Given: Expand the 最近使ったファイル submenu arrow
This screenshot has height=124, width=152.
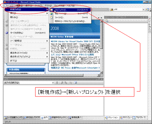Looking at the screenshot, I should 47,53.
